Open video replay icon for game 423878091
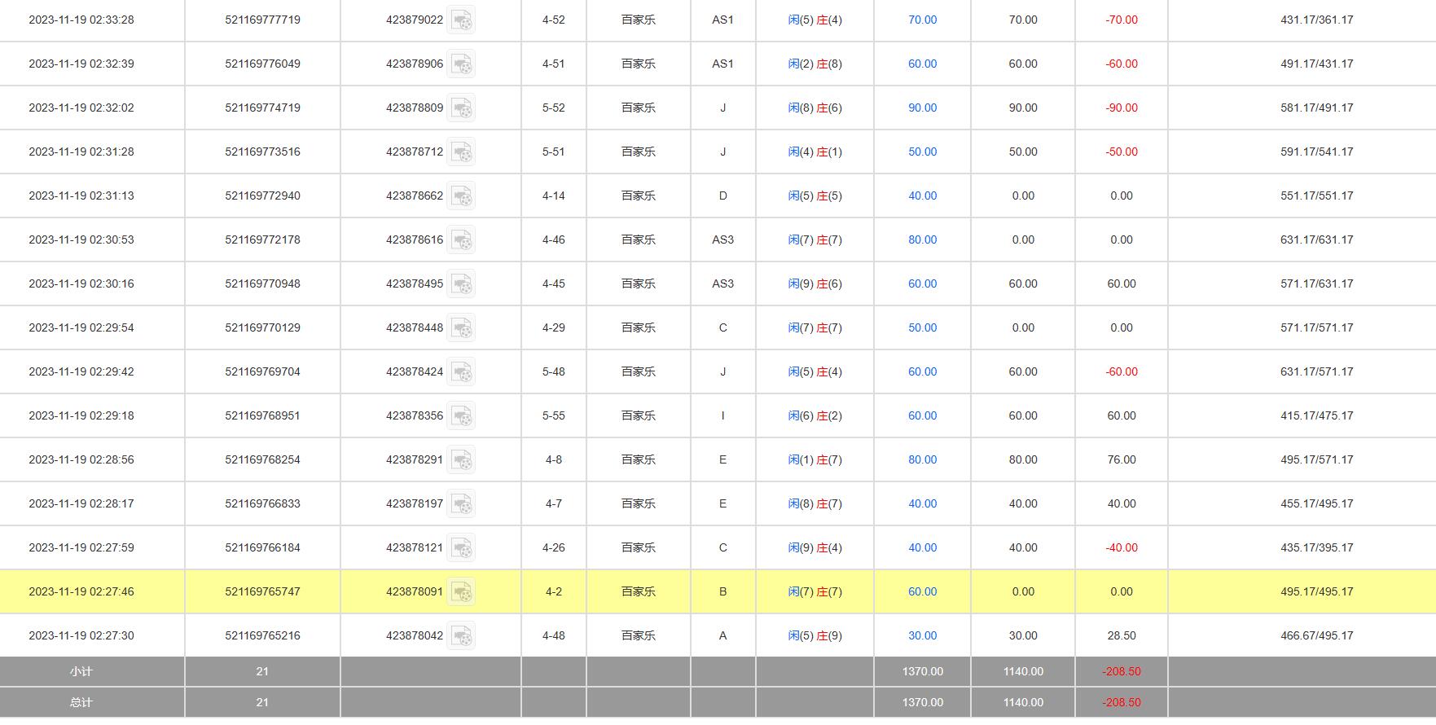The height and width of the screenshot is (725, 1436). tap(461, 591)
